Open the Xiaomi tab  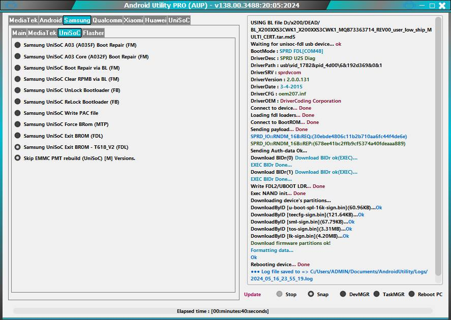click(x=133, y=20)
